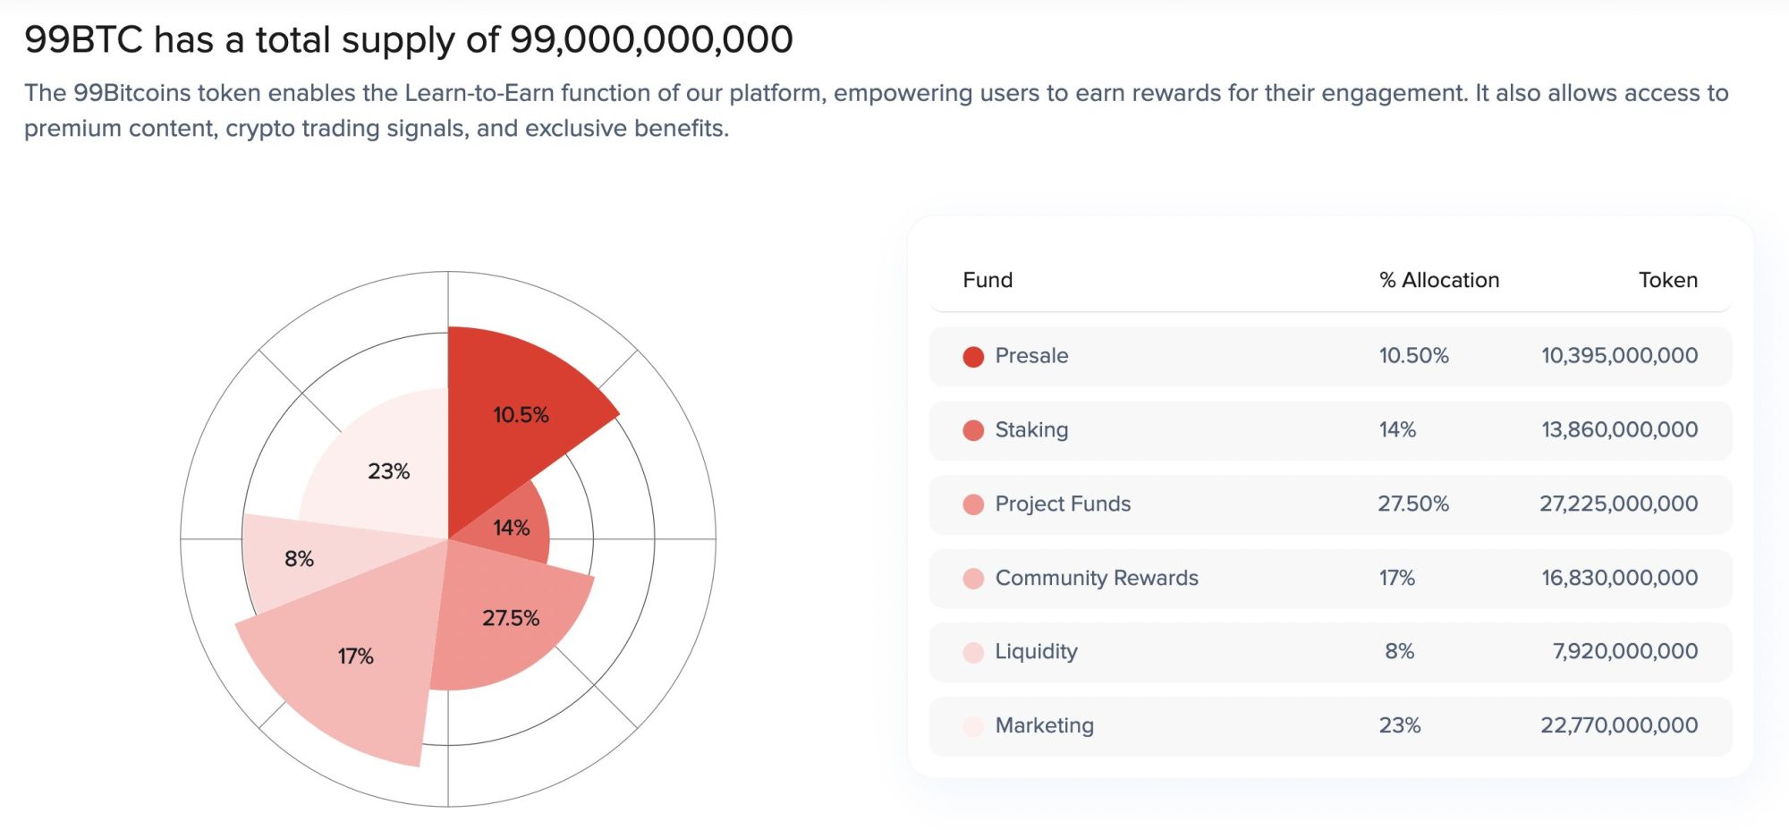This screenshot has height=830, width=1789.
Task: Click the Marketing token amount 22,770,000,000
Action: coord(1618,725)
